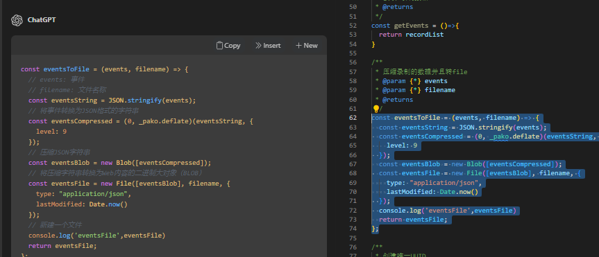Viewport: 599px width, 257px height.
Task: Click the New button in code block
Action: point(307,46)
